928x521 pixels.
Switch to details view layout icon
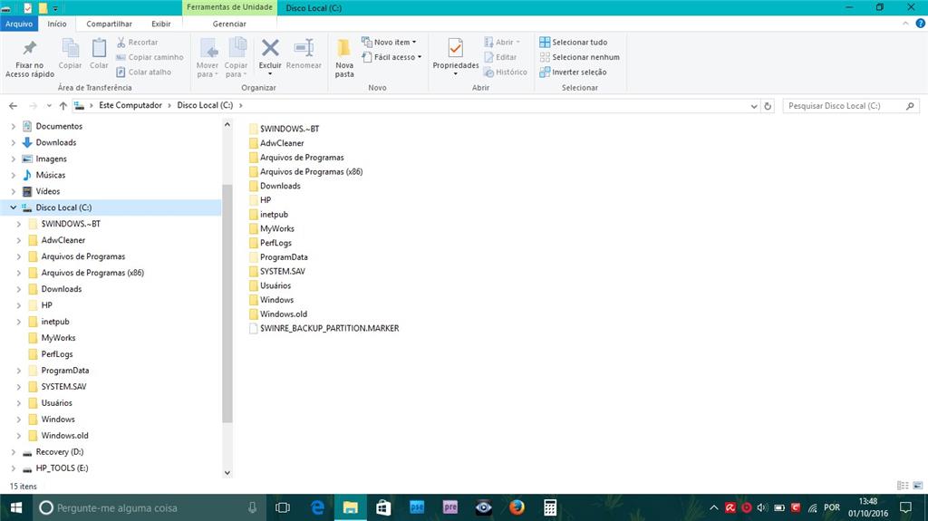pos(903,486)
